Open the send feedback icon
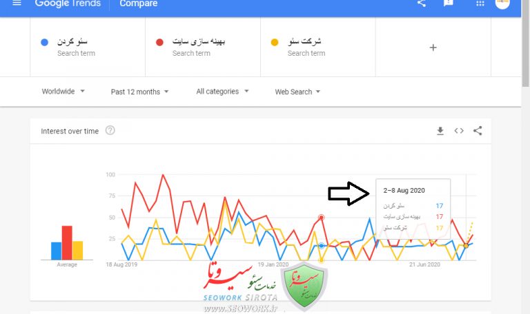The width and height of the screenshot is (530, 314). 449,3
